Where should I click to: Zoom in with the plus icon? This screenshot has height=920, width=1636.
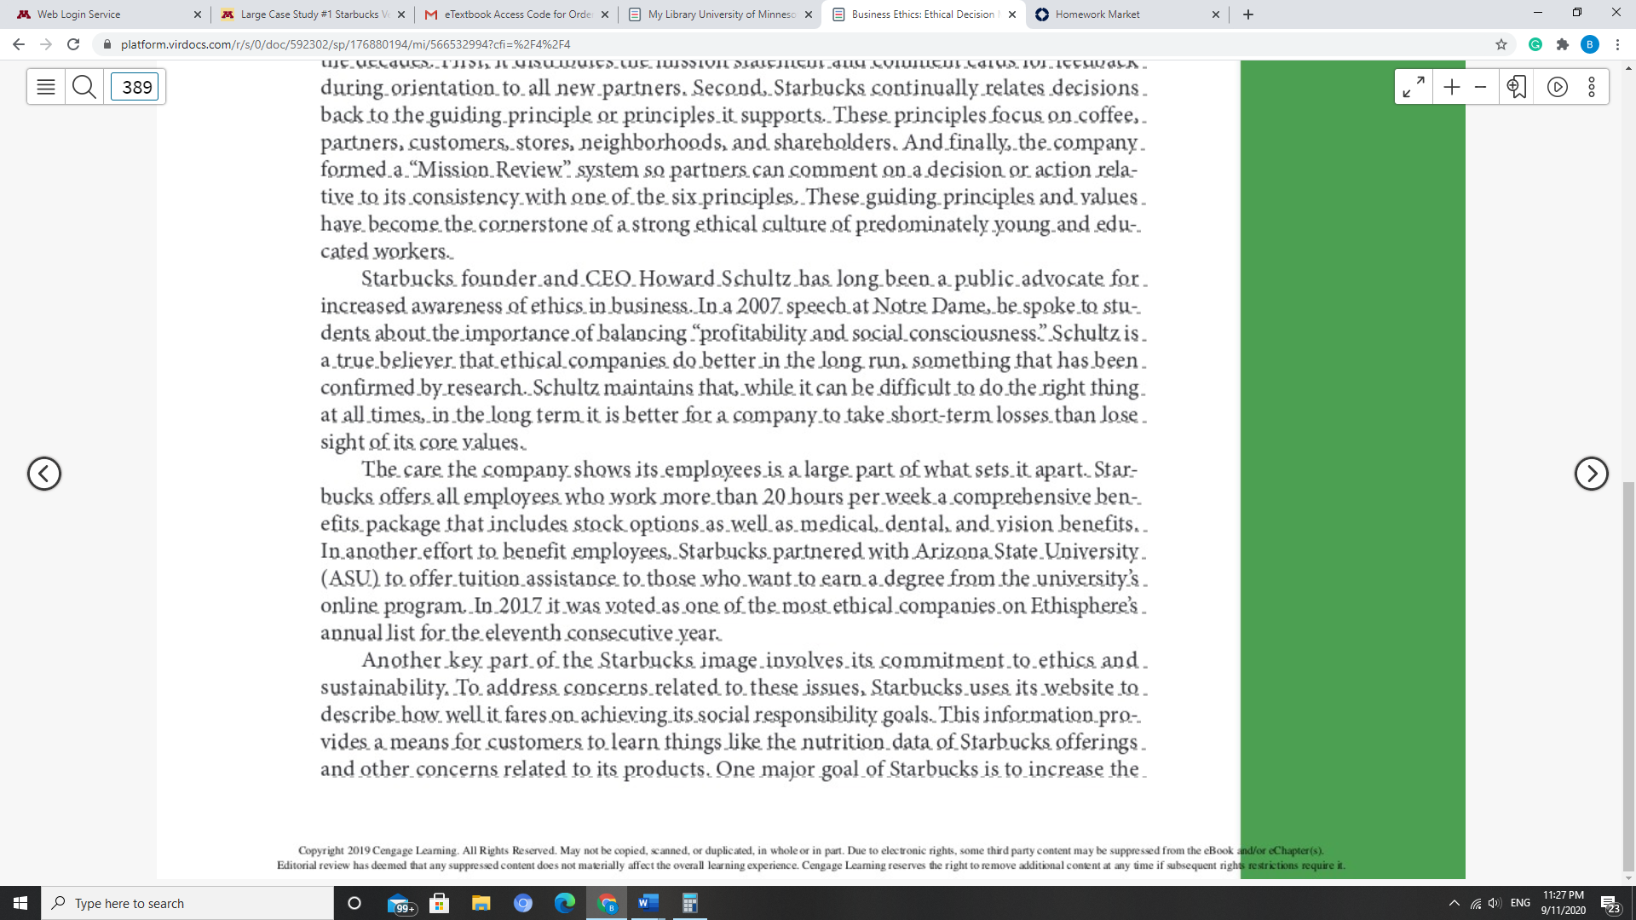click(x=1452, y=87)
